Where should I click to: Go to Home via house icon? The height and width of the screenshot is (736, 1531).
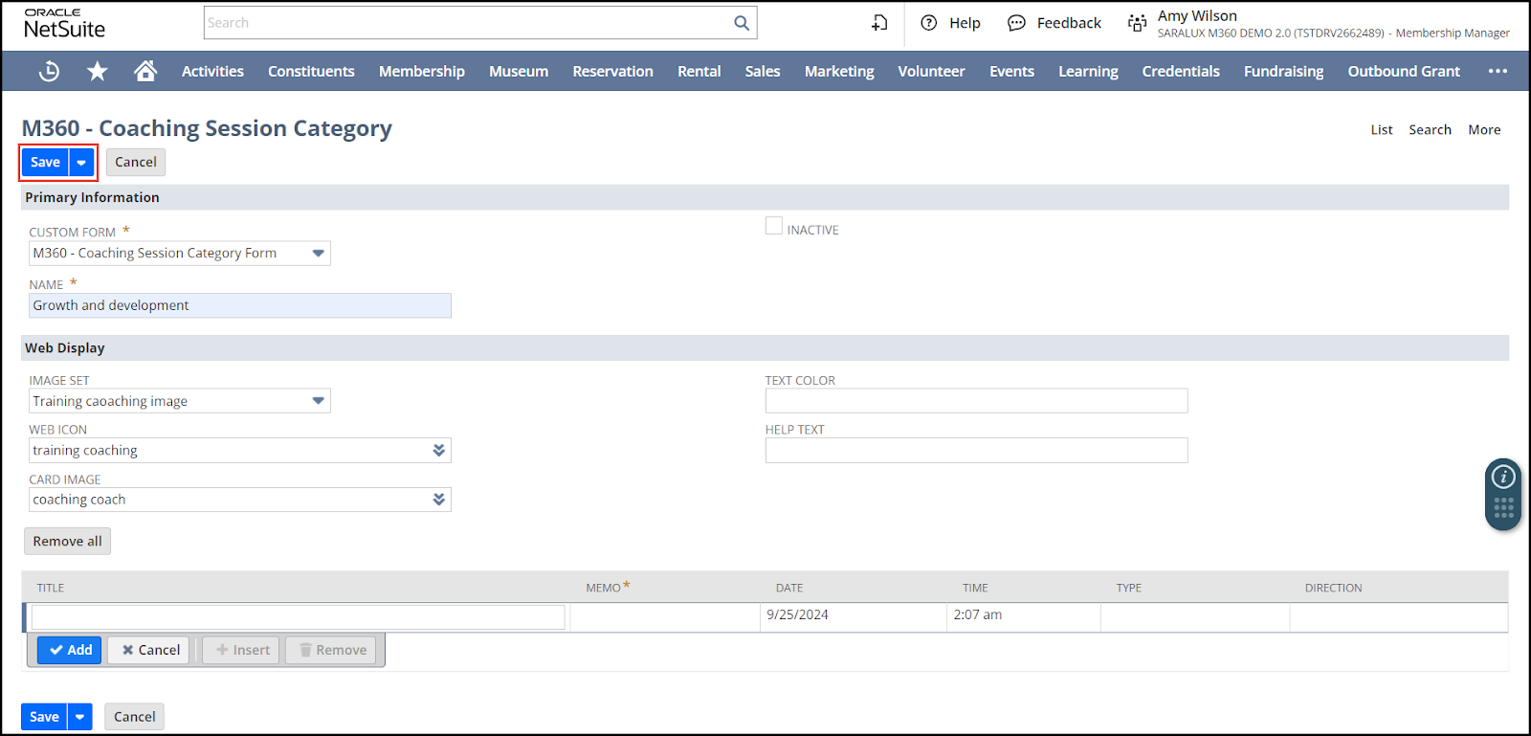(x=145, y=71)
